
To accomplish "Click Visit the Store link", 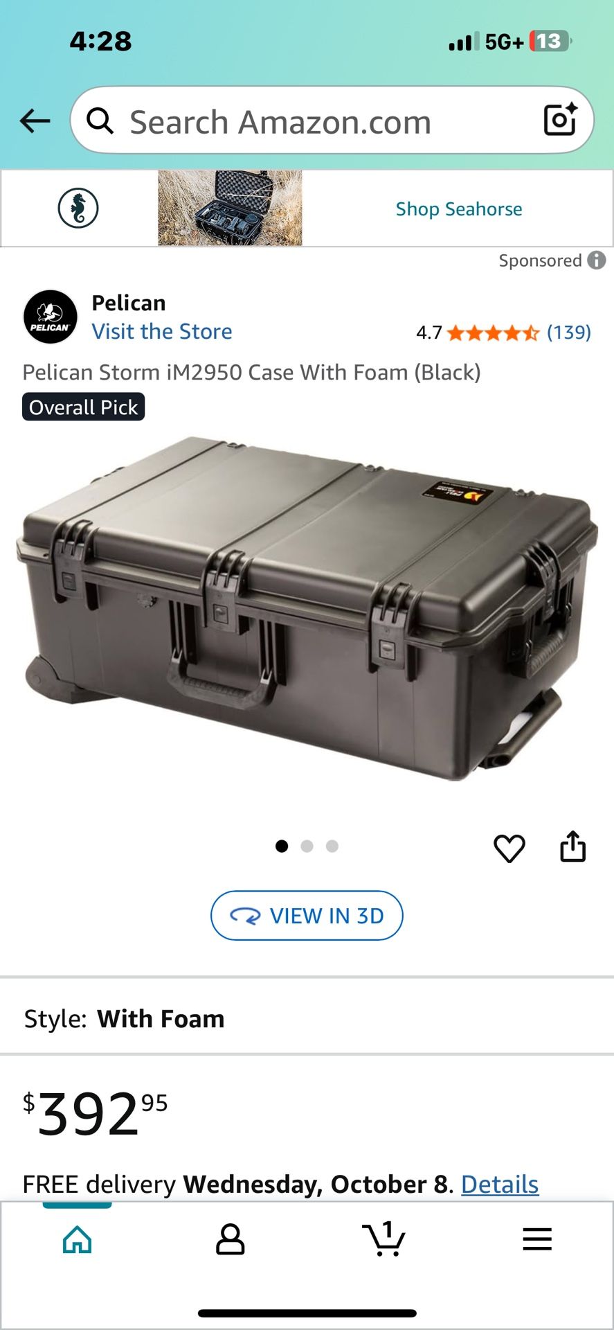I will [x=162, y=331].
